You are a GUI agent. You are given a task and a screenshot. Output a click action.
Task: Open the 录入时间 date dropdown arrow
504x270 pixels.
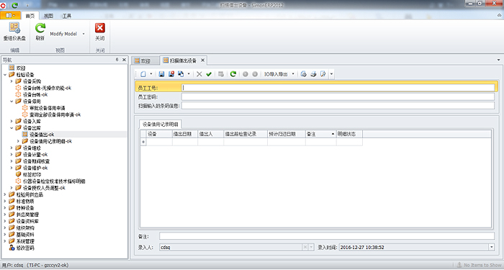click(492, 247)
